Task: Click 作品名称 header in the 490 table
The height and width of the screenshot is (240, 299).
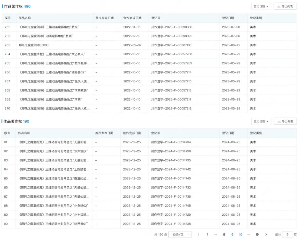Action: point(25,18)
